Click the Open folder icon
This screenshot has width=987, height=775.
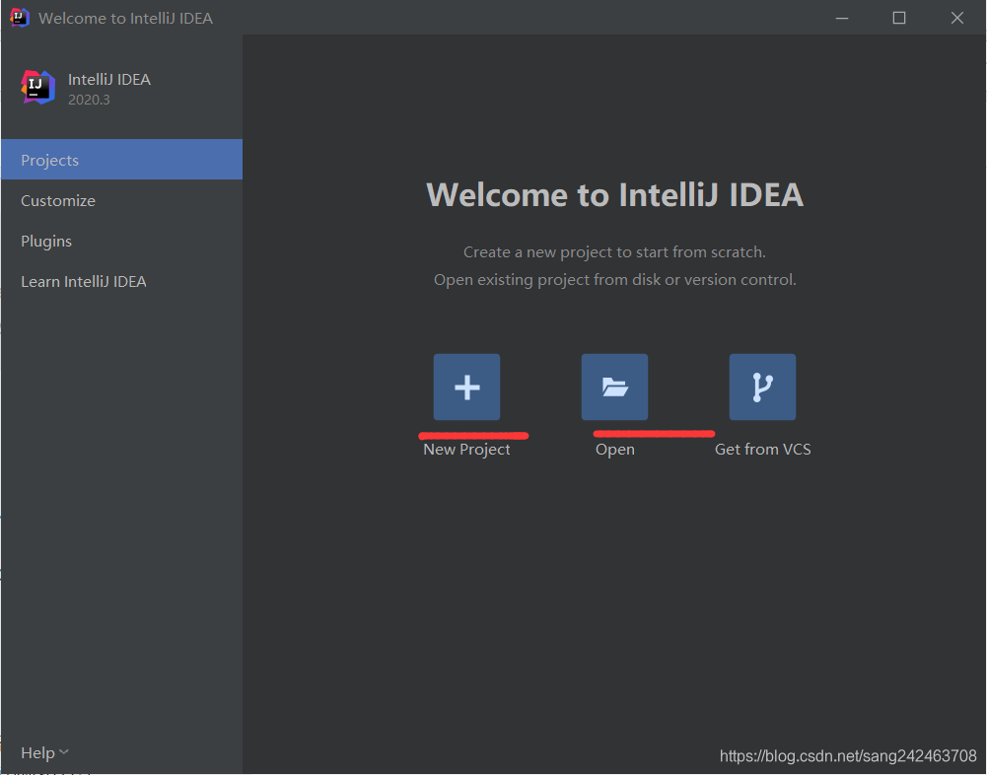click(x=614, y=387)
